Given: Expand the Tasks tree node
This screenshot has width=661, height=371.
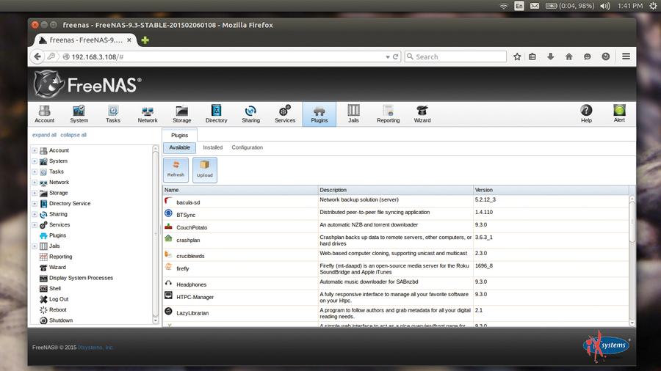Looking at the screenshot, I should pos(35,172).
